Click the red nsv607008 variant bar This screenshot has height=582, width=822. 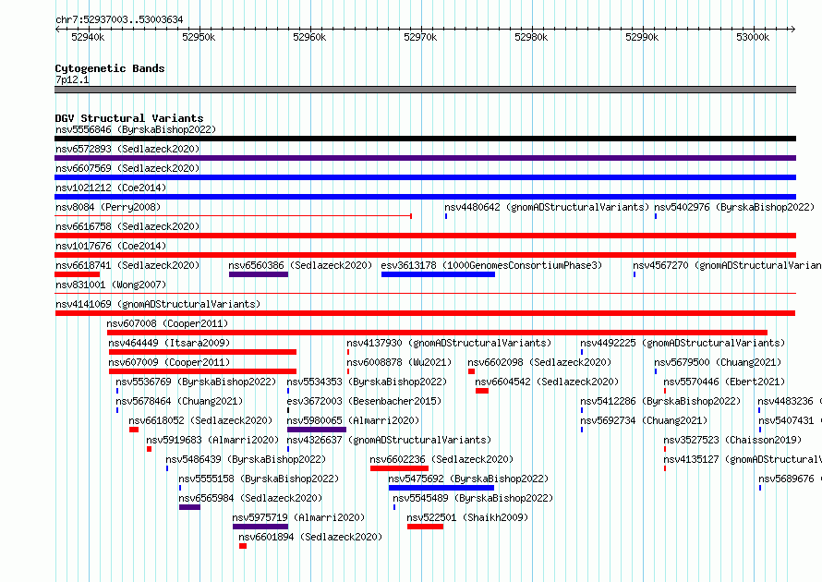click(437, 333)
